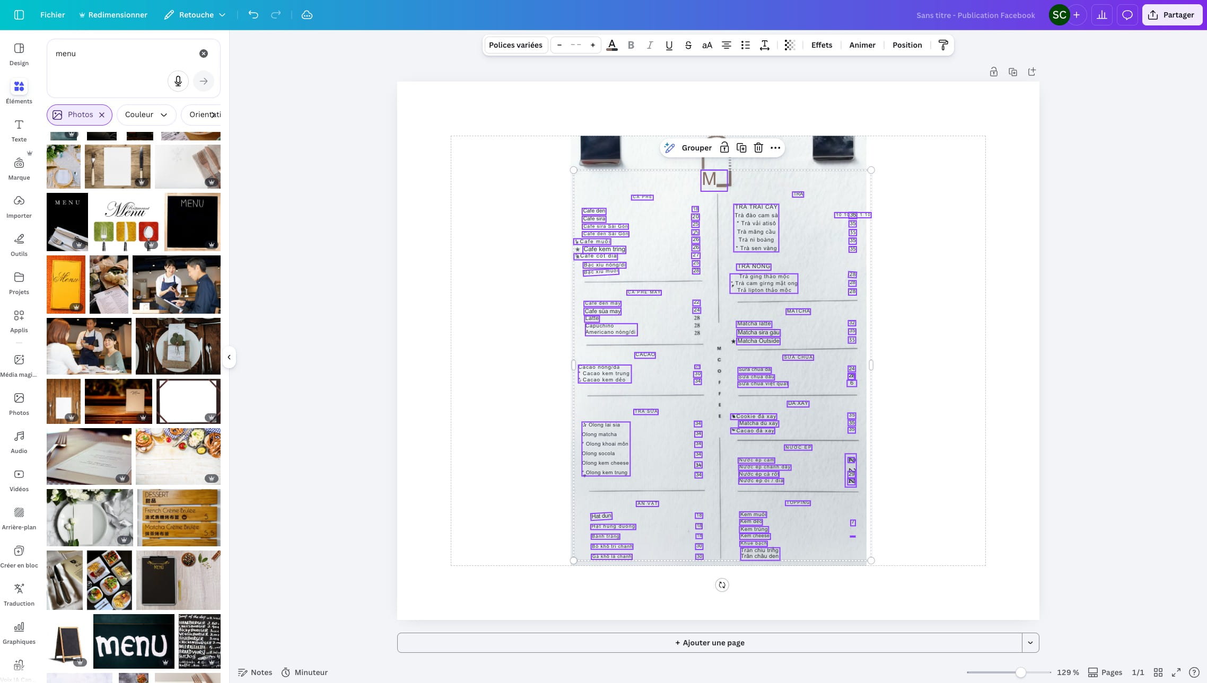
Task: Toggle underline formatting
Action: [669, 45]
